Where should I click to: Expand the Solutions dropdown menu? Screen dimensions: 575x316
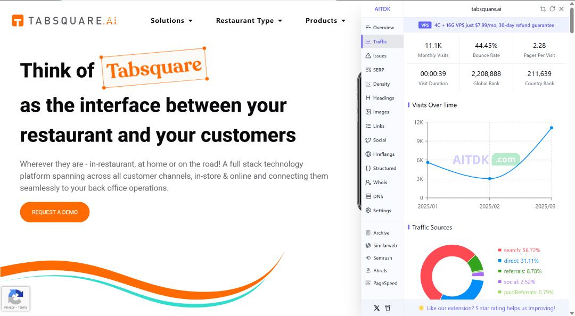tap(171, 21)
